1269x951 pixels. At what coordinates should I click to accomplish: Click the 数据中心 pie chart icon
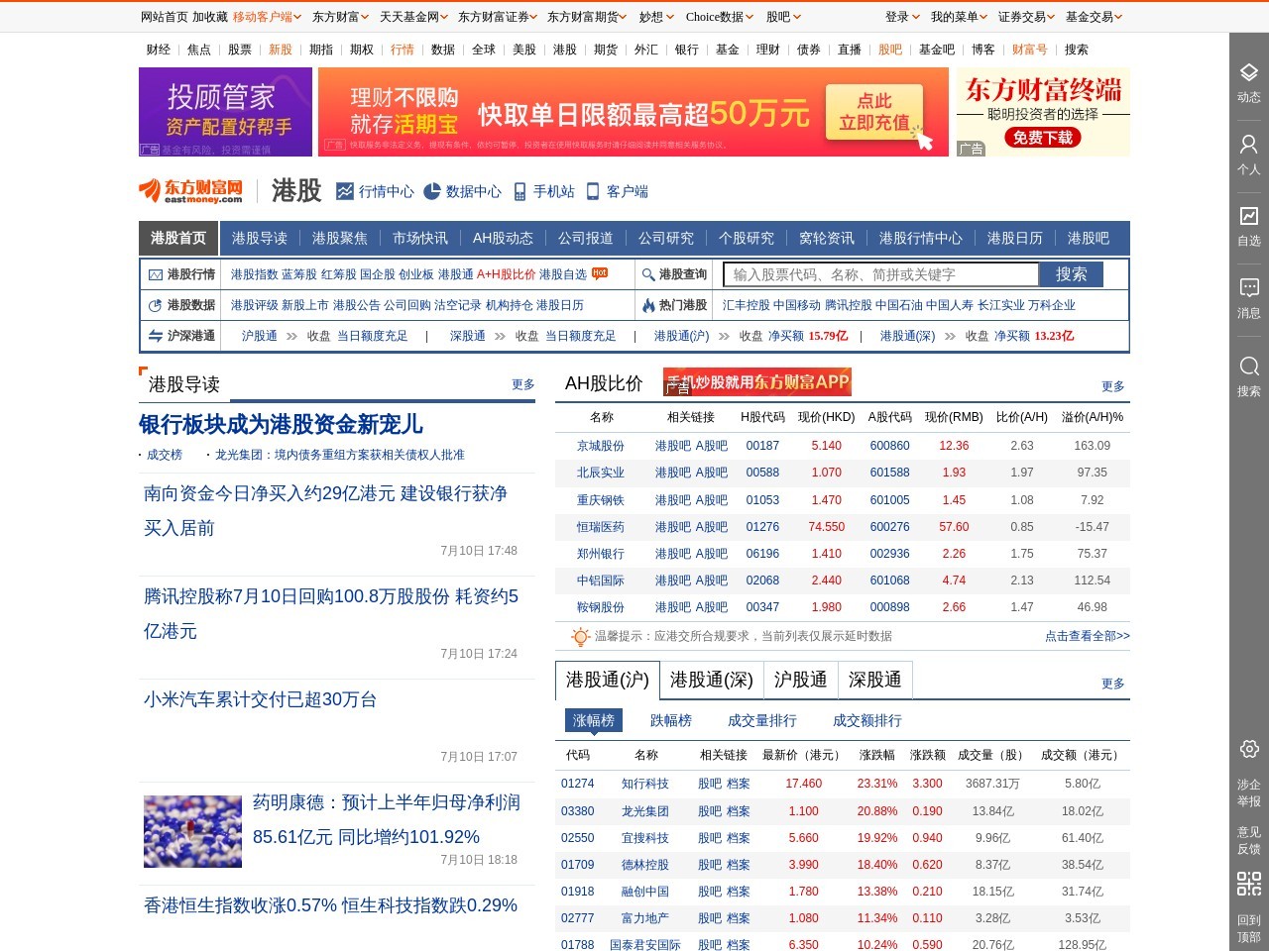pyautogui.click(x=430, y=191)
